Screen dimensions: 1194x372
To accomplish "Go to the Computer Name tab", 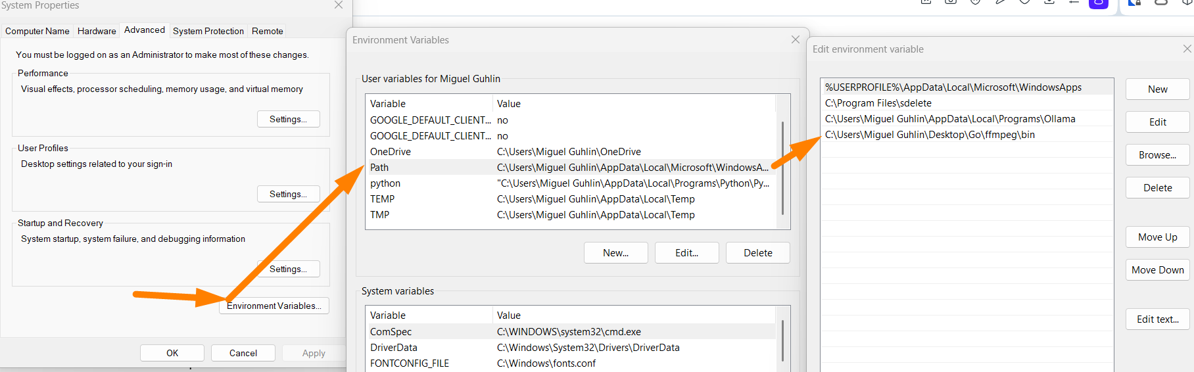I will coord(37,31).
